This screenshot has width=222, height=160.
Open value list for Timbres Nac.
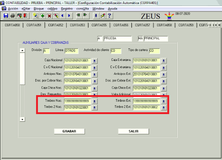coord(94,101)
